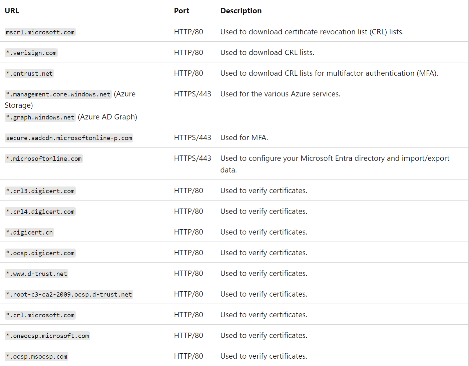
Task: Click the URL column header
Action: [12, 11]
